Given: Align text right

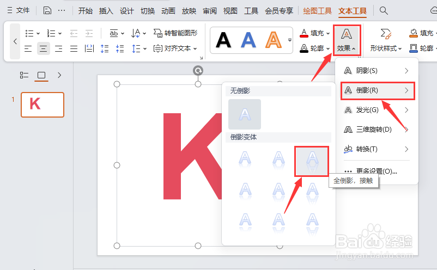Looking at the screenshot, I should coord(58,48).
